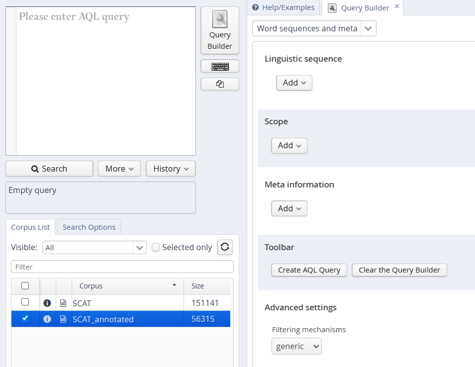The width and height of the screenshot is (475, 367).
Task: Toggle the SCAT corpus checkbox
Action: click(x=25, y=302)
